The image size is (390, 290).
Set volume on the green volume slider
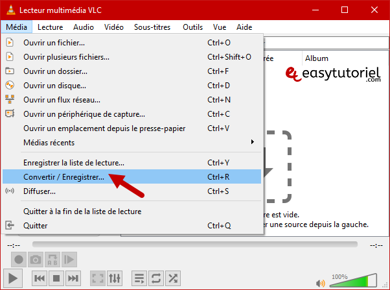click(x=353, y=280)
